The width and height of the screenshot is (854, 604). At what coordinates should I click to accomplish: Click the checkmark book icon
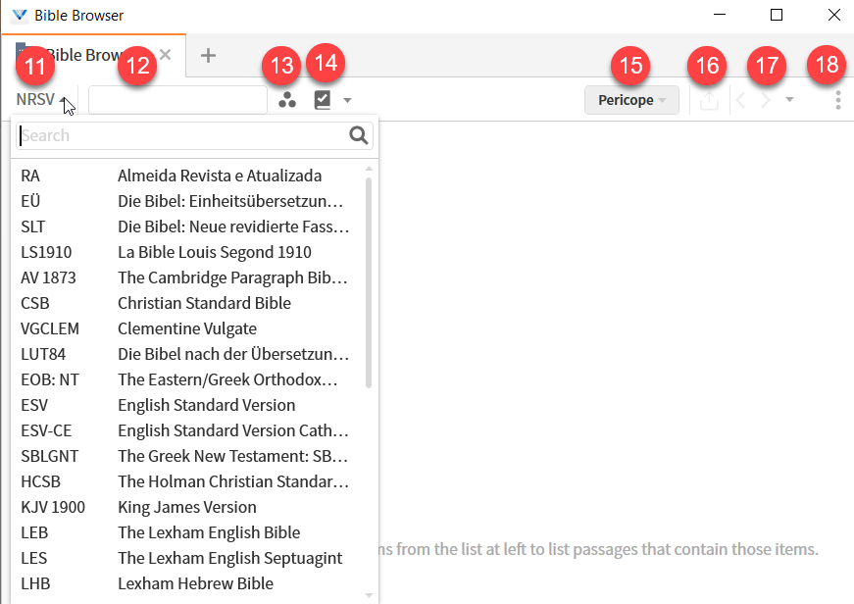click(x=323, y=100)
